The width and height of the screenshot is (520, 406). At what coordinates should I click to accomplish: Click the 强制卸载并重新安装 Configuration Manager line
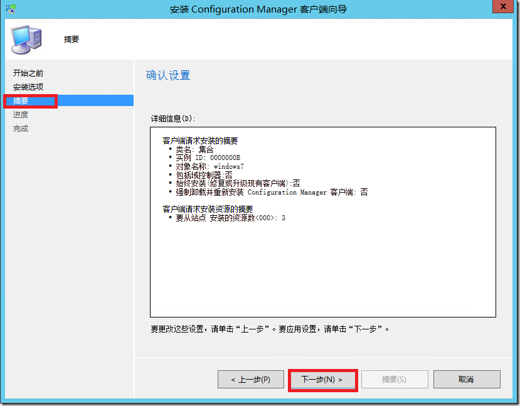pos(272,193)
